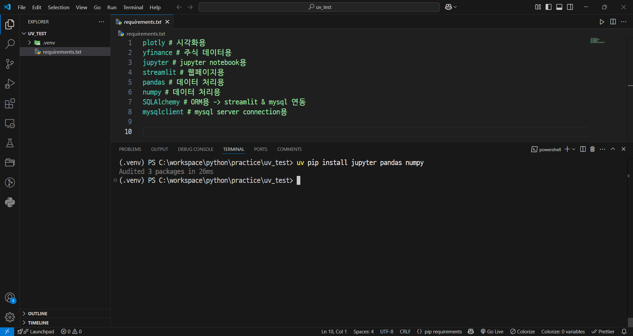Expand the TIMELINE section
633x336 pixels.
click(x=24, y=322)
